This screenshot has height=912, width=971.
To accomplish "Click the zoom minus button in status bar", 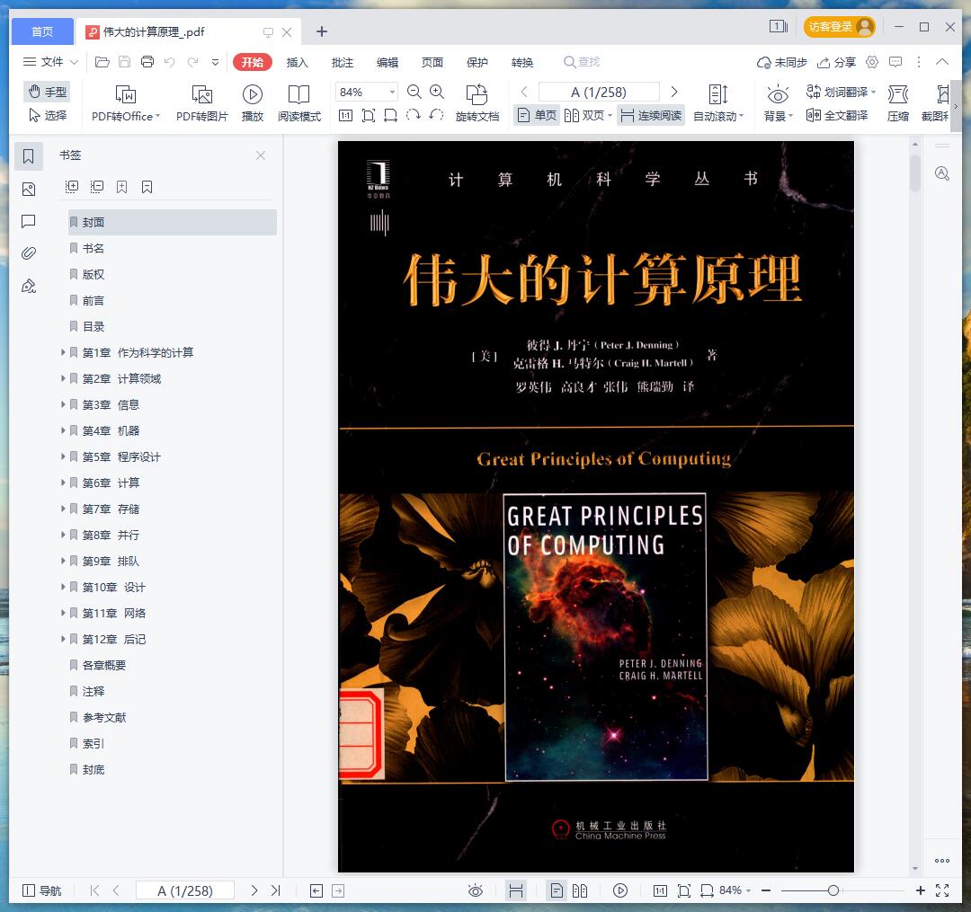I will pyautogui.click(x=766, y=890).
